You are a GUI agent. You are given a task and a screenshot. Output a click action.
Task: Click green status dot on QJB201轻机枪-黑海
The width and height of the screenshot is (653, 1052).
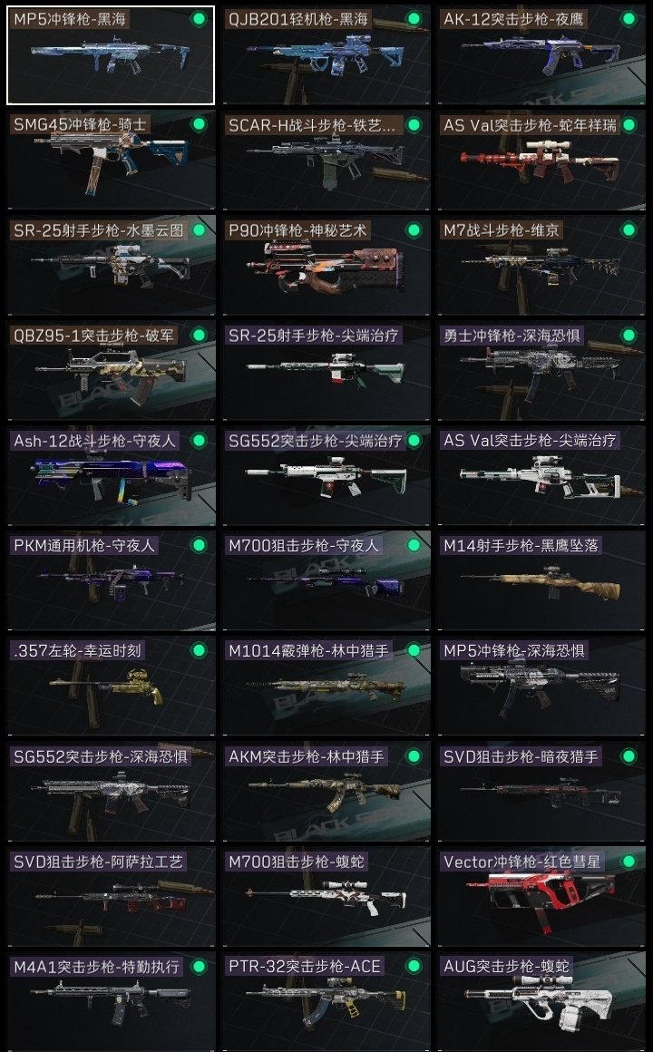414,19
